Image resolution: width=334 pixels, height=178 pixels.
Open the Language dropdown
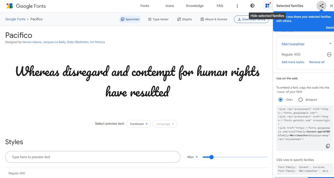(165, 124)
